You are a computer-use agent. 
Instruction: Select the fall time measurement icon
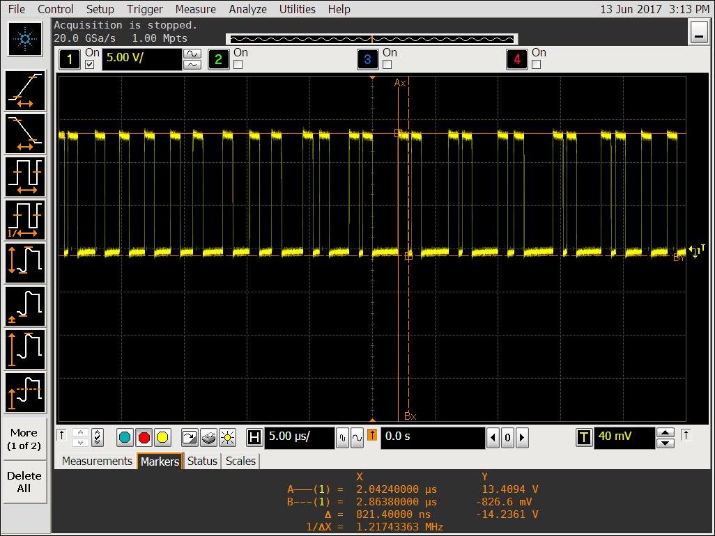[x=25, y=134]
